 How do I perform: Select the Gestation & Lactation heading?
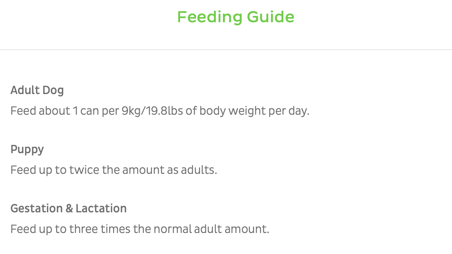point(68,208)
